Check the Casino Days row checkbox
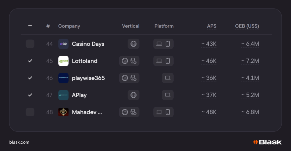Image resolution: width=291 pixels, height=151 pixels. 30,44
